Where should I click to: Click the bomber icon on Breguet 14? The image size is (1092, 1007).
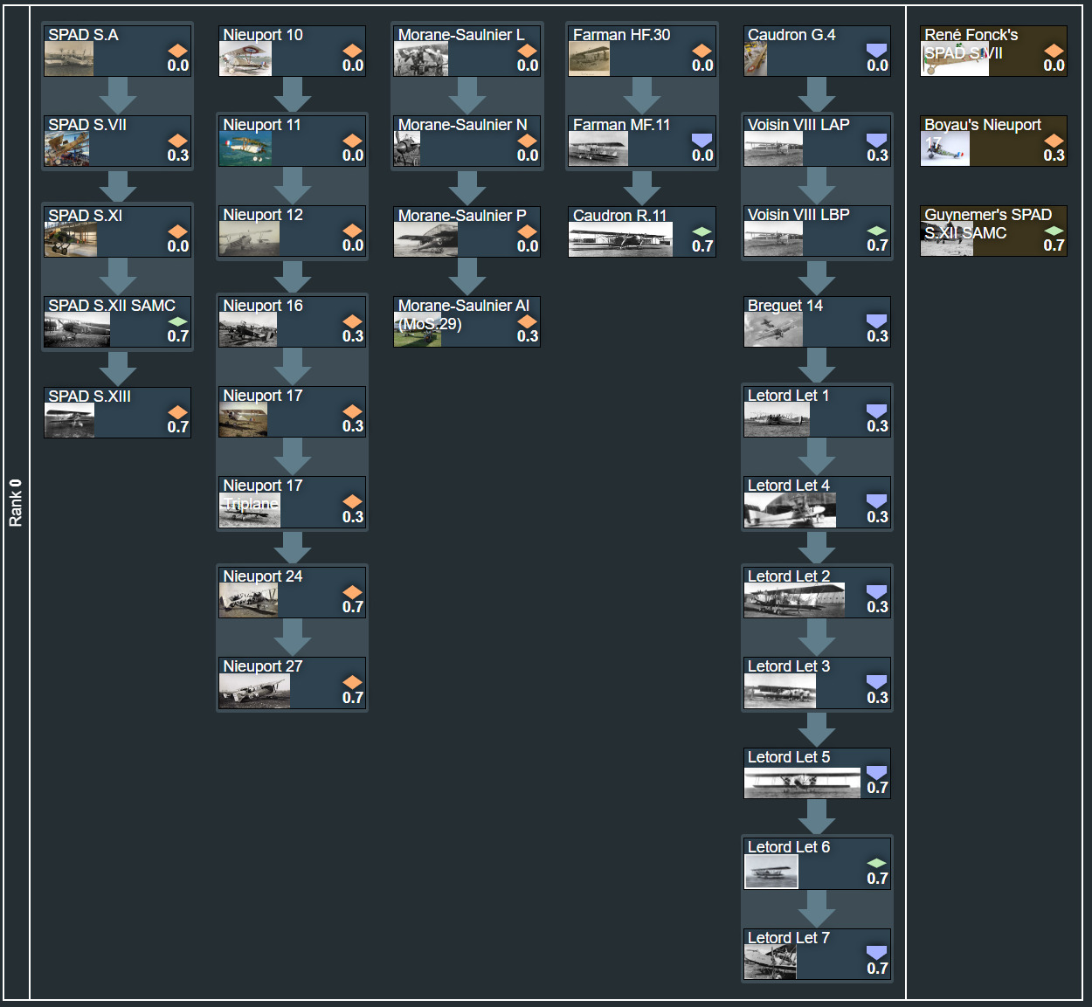(x=876, y=321)
